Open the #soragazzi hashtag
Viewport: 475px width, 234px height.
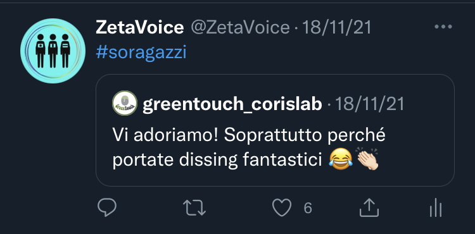pyautogui.click(x=141, y=52)
